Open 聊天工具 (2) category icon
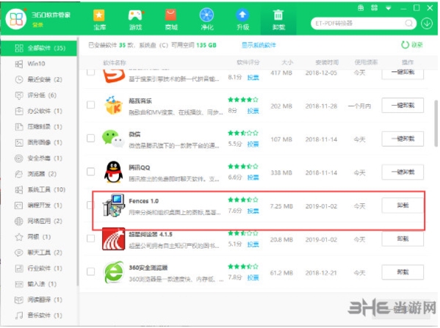The width and height of the screenshot is (440, 328). click(19, 253)
